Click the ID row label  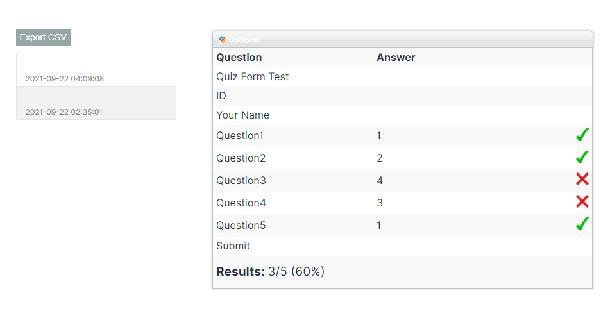(x=221, y=96)
